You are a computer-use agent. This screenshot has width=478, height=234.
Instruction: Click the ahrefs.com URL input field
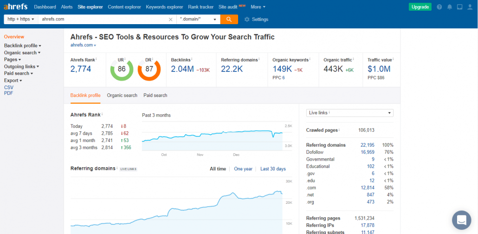(103, 19)
